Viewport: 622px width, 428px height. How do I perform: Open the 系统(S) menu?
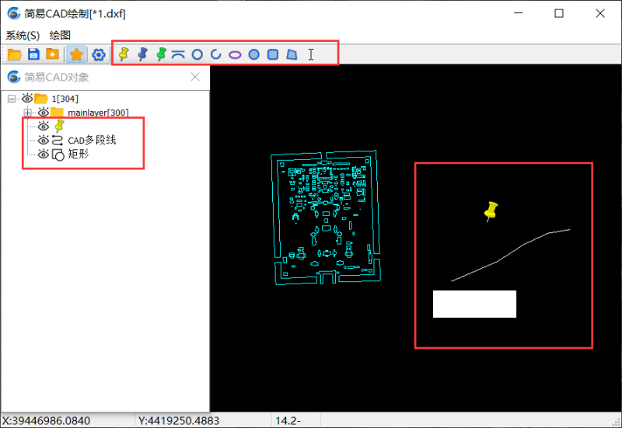(x=23, y=35)
